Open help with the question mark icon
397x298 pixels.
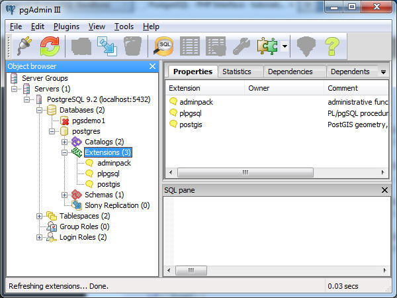click(x=332, y=46)
